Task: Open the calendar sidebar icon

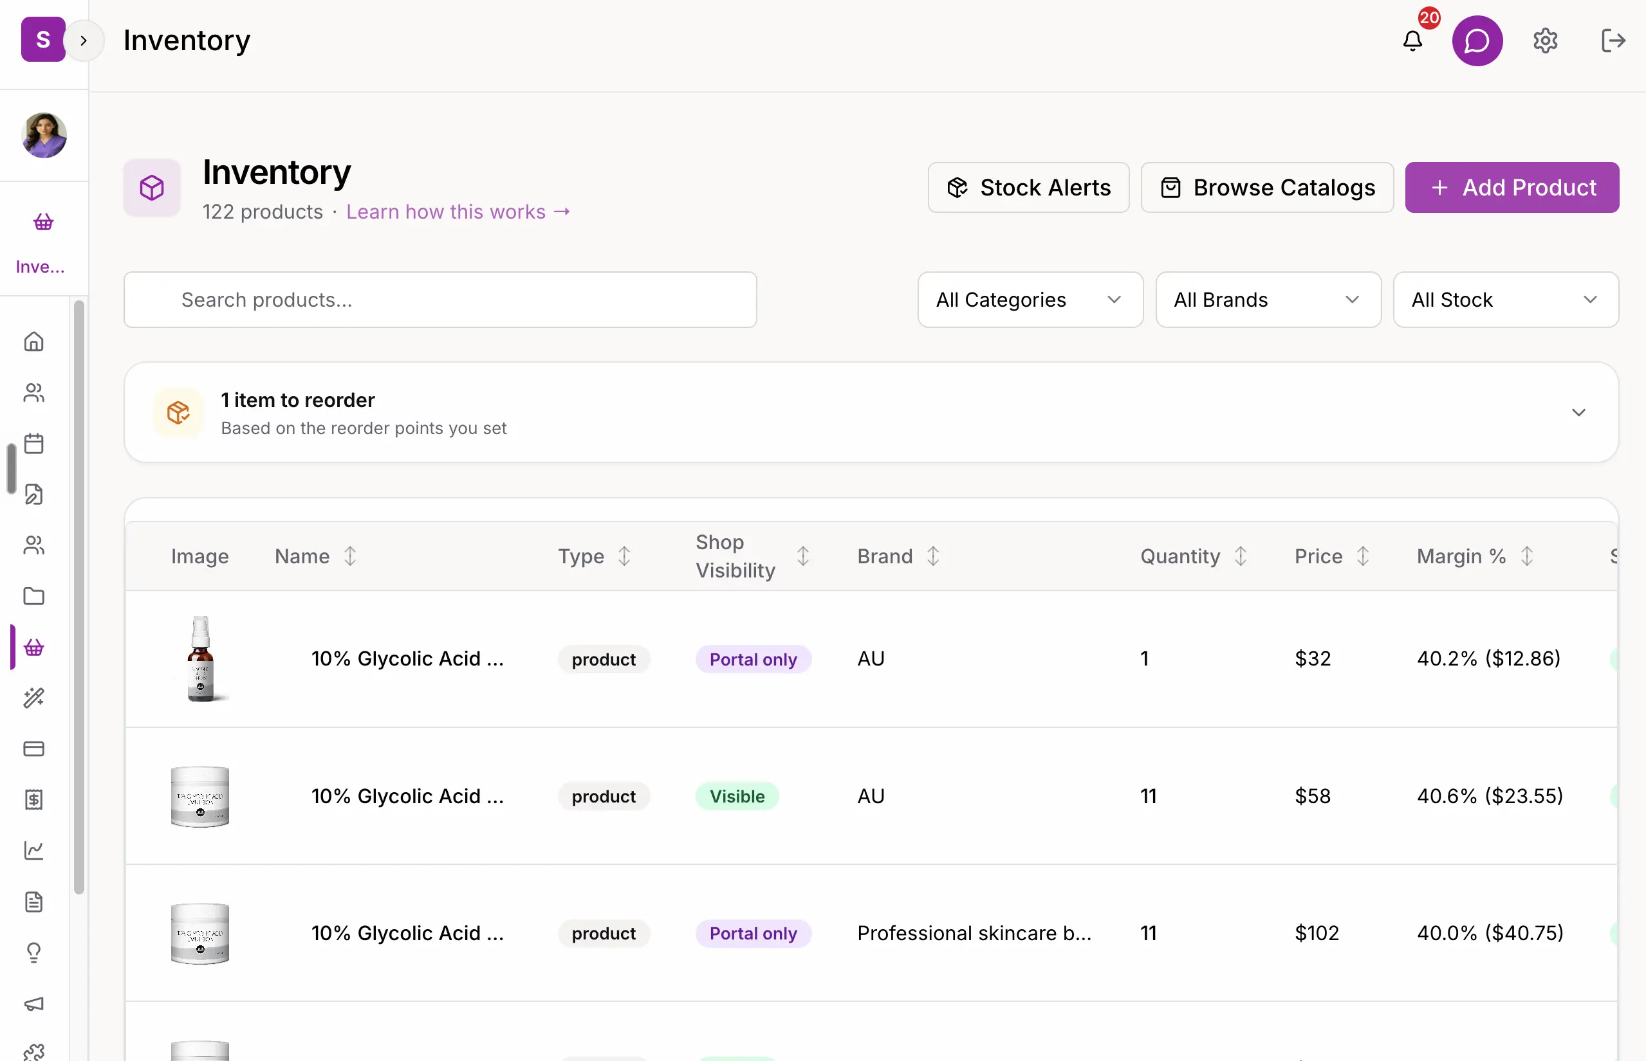Action: click(x=33, y=444)
